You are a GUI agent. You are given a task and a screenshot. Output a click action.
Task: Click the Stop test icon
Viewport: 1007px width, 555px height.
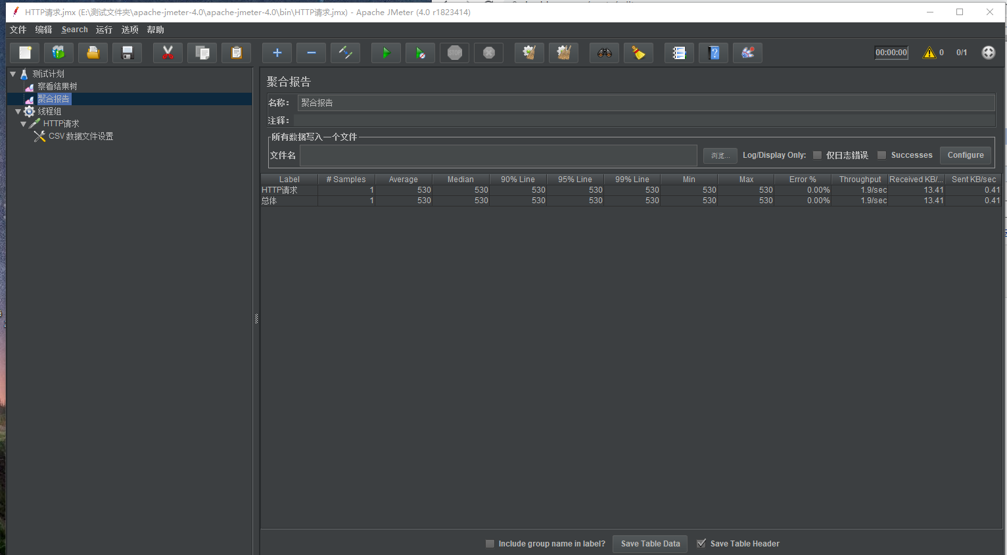[455, 53]
